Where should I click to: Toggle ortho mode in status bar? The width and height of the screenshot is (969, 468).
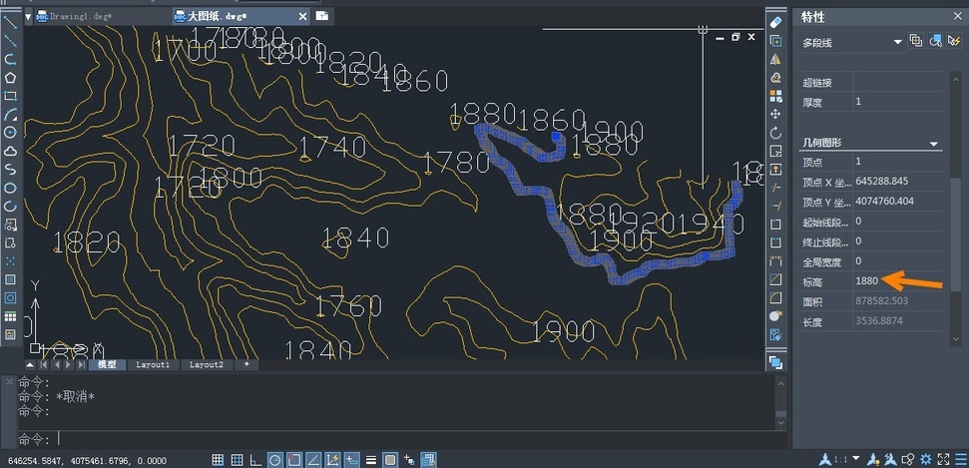click(x=255, y=459)
